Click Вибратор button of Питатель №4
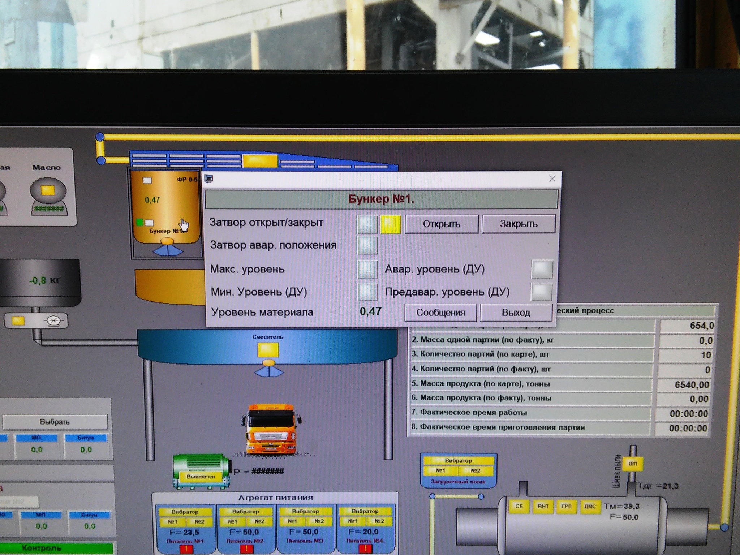 [365, 511]
